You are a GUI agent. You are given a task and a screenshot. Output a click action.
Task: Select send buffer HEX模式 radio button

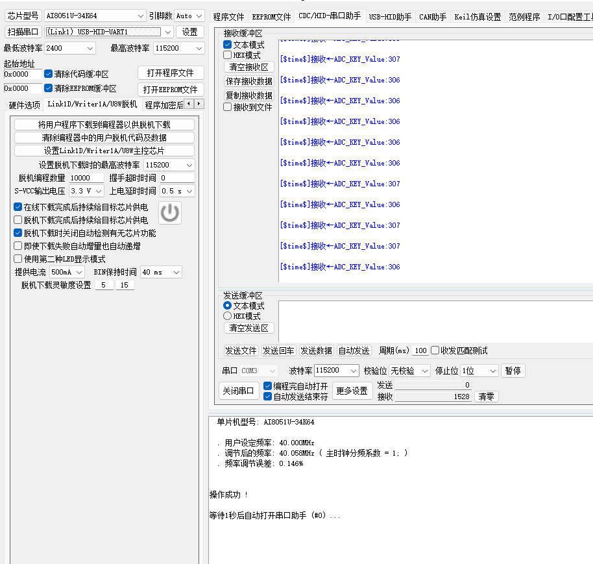point(227,316)
